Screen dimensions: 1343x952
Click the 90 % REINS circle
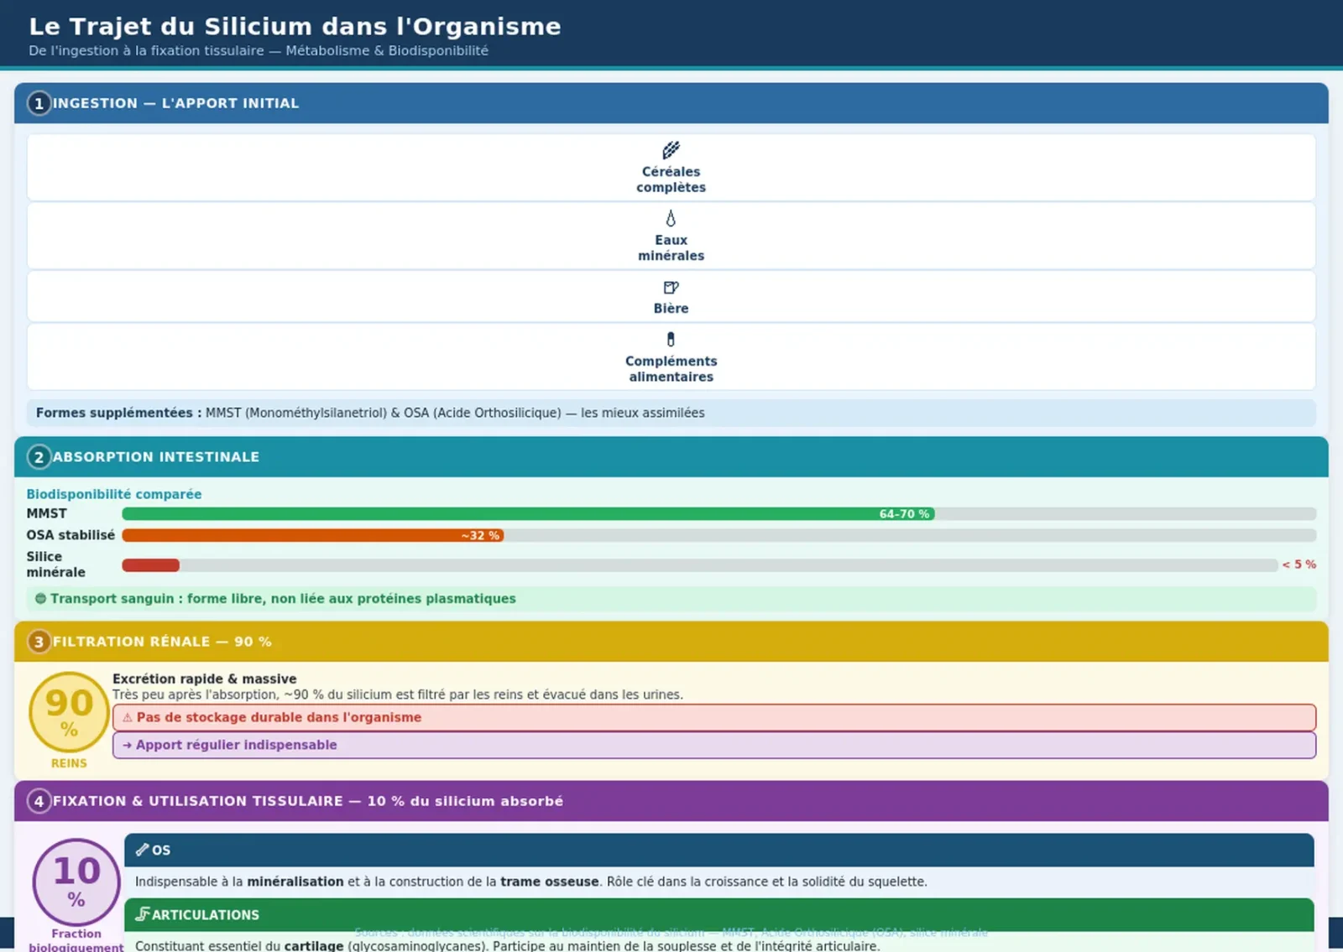(69, 712)
